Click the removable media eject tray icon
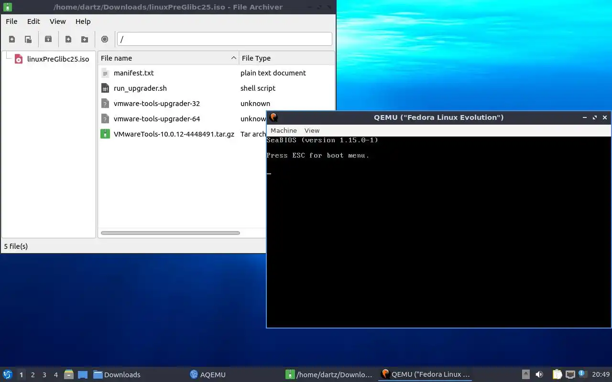Image resolution: width=612 pixels, height=382 pixels. pos(526,374)
